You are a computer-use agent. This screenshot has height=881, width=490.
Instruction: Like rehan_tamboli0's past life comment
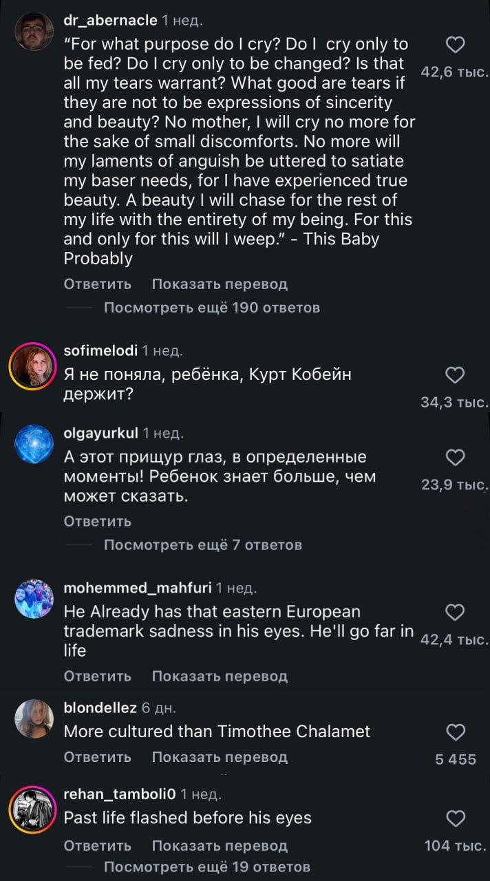[456, 818]
